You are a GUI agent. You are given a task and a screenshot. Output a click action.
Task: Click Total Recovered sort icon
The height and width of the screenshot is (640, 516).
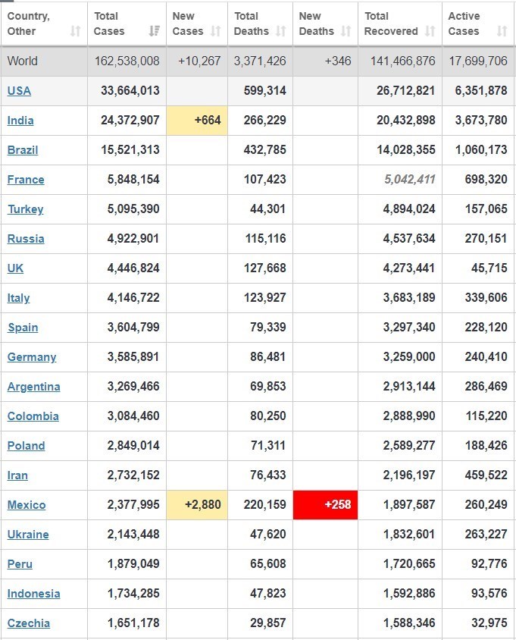(430, 31)
